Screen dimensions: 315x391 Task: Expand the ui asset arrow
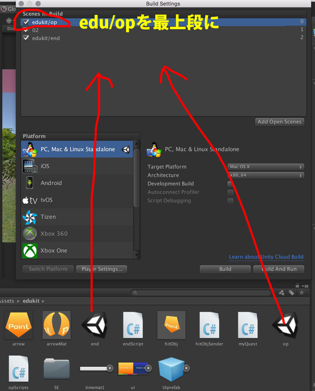click(x=148, y=368)
